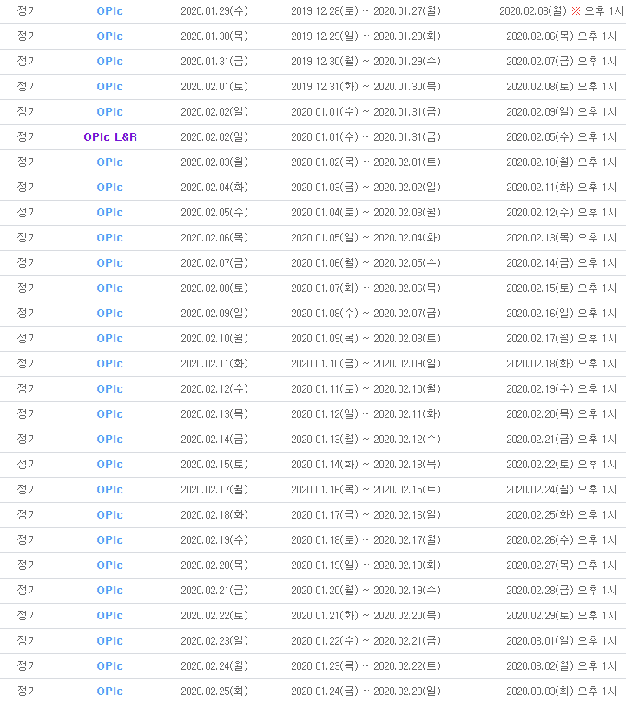
Task: Select registration period 2020.01.10(금) ~ 2020.02.09(일)
Action: coord(366,363)
